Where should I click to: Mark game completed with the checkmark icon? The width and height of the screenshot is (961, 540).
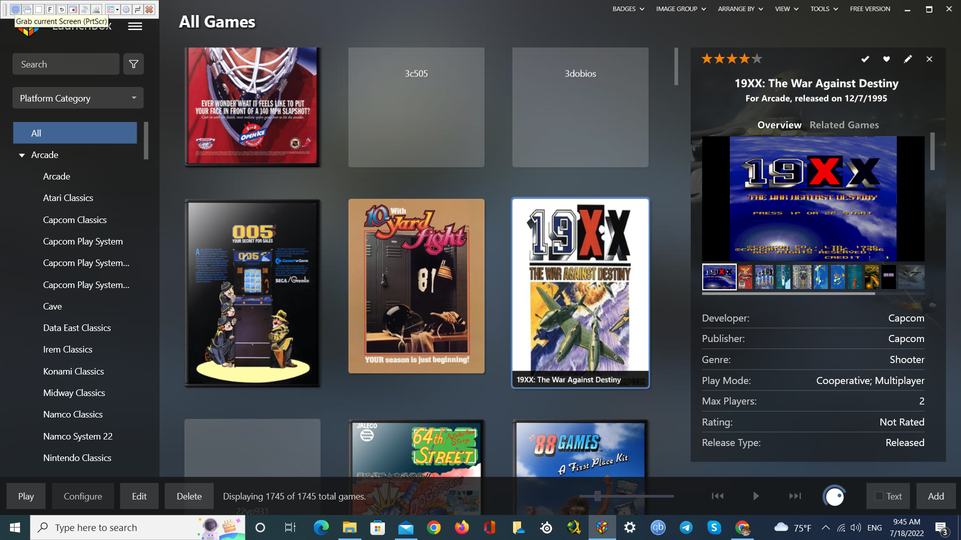pos(865,59)
